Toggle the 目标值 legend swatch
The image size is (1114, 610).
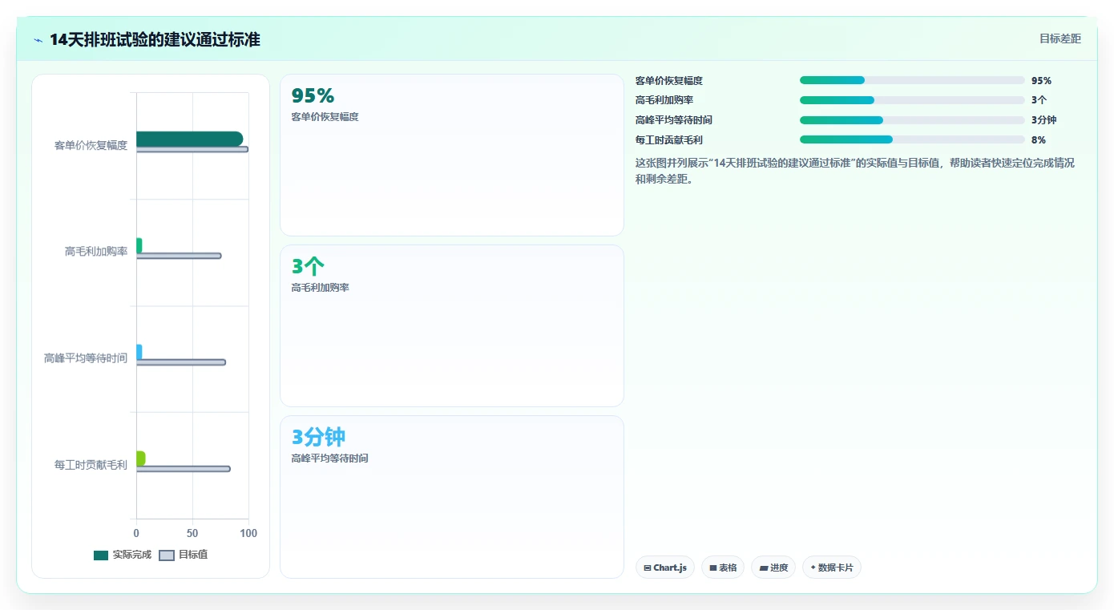[167, 555]
